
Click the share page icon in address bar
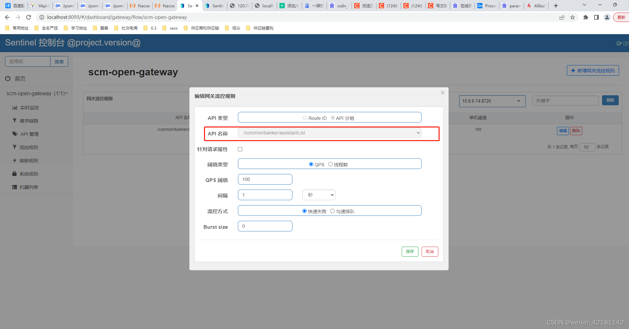[562, 17]
